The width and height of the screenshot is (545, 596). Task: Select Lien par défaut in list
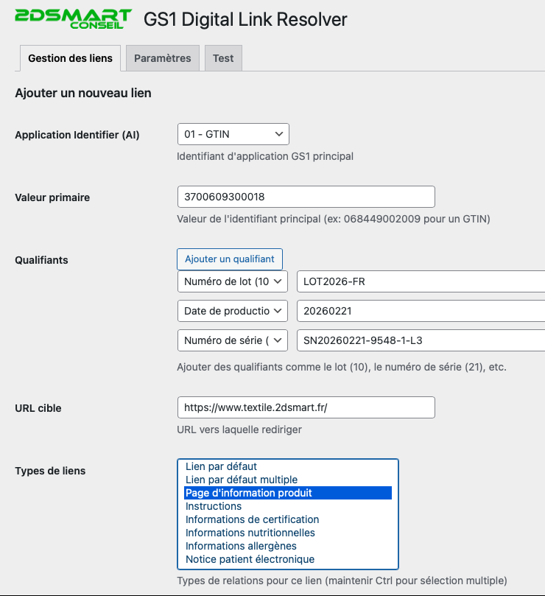coord(221,467)
